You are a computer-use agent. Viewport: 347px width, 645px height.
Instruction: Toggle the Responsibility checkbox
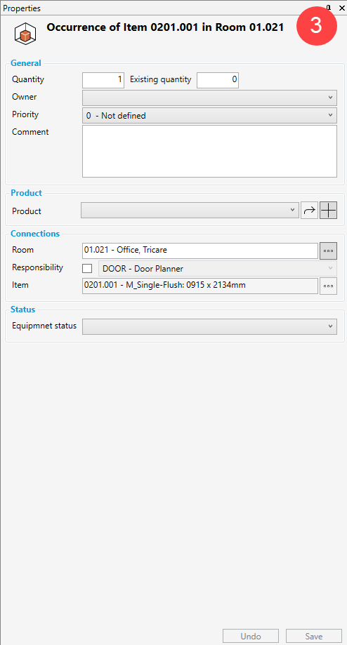pyautogui.click(x=87, y=269)
